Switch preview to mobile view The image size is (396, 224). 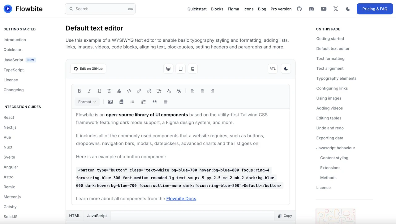(x=192, y=68)
